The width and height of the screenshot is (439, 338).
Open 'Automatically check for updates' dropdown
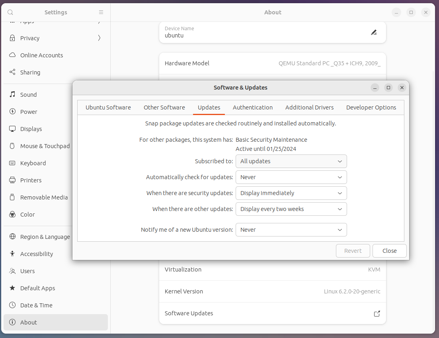click(291, 177)
